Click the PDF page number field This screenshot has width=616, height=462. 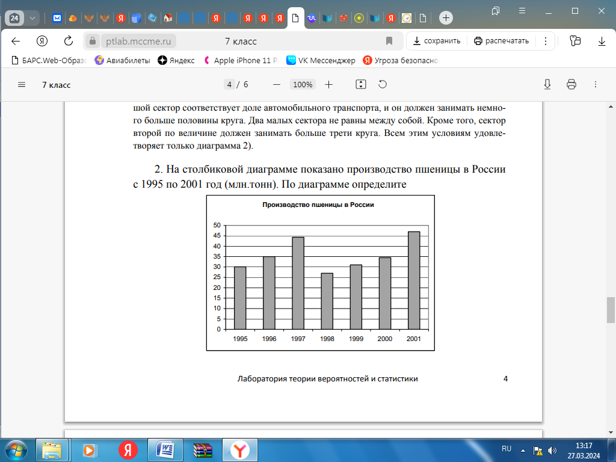[x=229, y=84]
